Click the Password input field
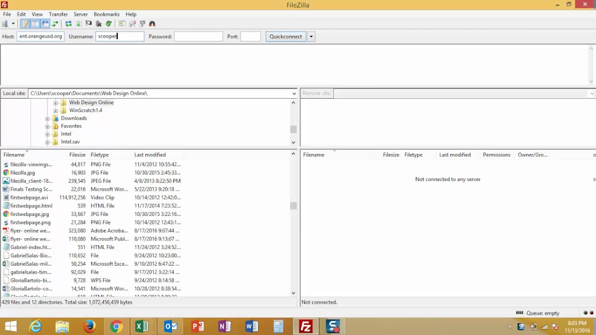The height and width of the screenshot is (335, 596). coord(198,36)
